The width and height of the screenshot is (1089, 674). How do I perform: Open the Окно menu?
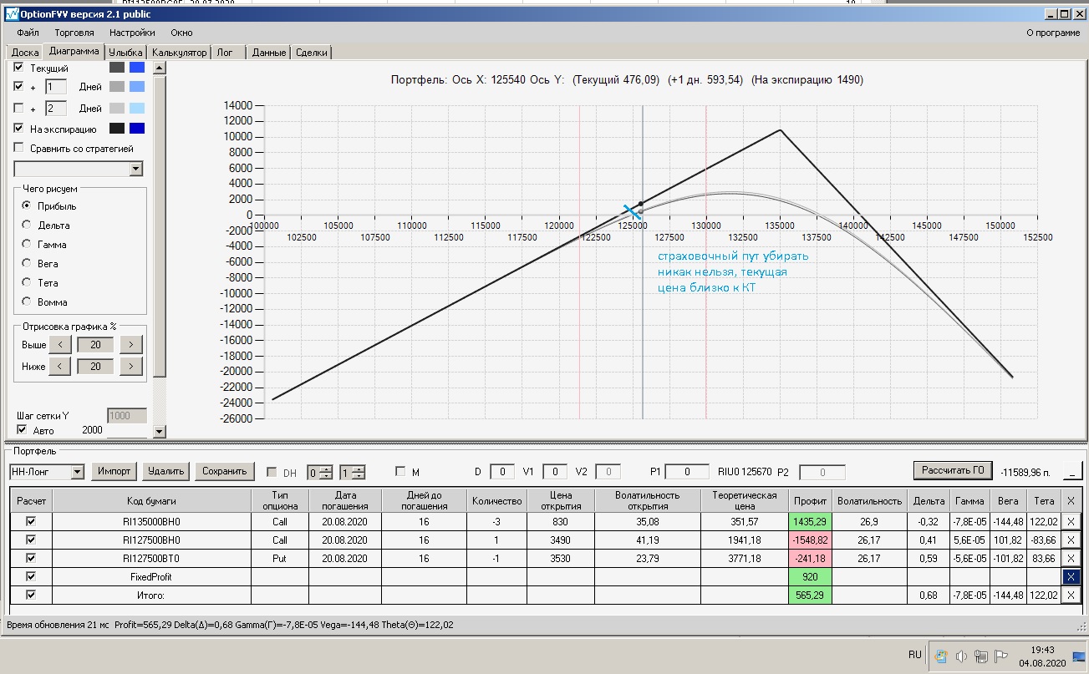[x=181, y=33]
